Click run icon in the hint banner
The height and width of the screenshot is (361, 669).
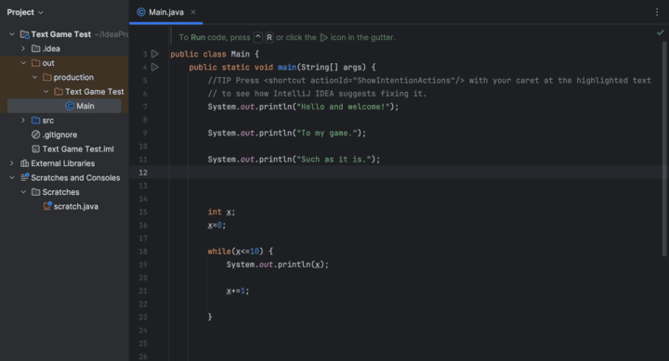tap(324, 37)
